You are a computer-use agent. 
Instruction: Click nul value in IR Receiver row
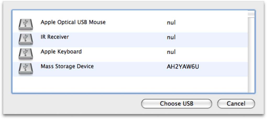pos(171,37)
